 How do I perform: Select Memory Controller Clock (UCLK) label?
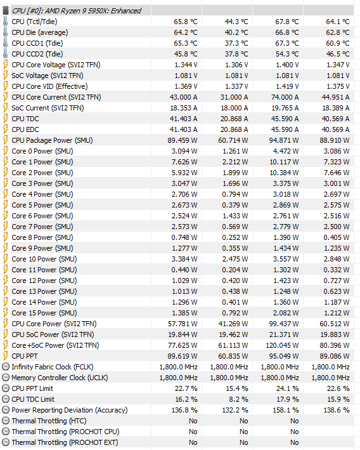pos(60,378)
